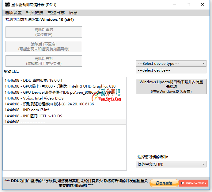Click the 驱动日志 heading label
Screen dimensions: 212x192
11,72
